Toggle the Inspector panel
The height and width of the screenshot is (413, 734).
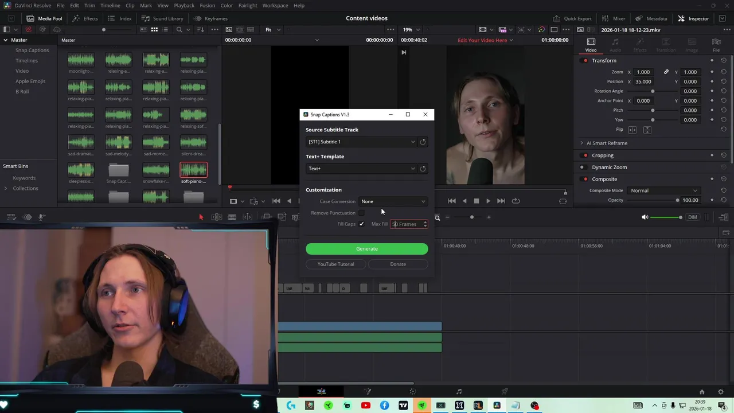[x=693, y=18]
